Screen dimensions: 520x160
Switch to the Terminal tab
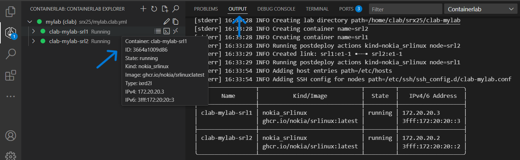click(317, 9)
